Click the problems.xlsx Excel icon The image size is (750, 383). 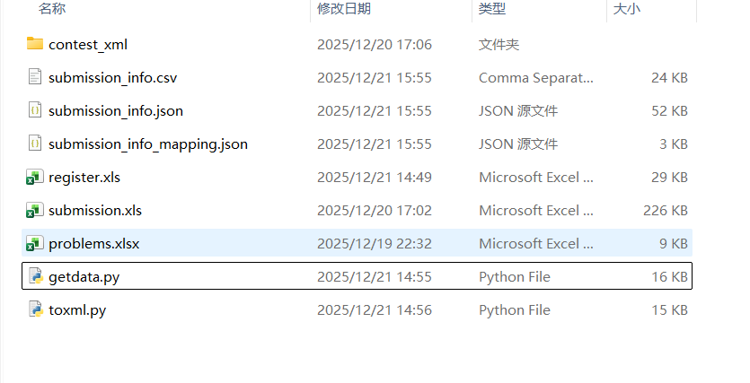[x=35, y=243]
